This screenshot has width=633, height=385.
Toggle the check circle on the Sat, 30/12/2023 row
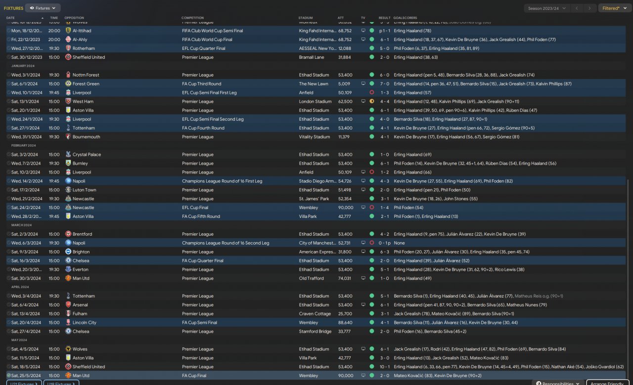click(9, 57)
